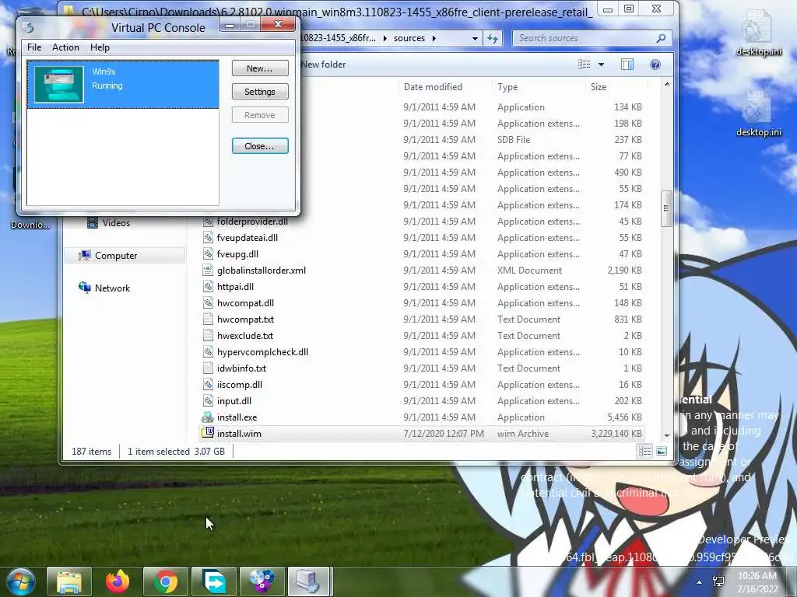797x597 pixels.
Task: Open the address bar history dropdown
Action: pyautogui.click(x=475, y=38)
